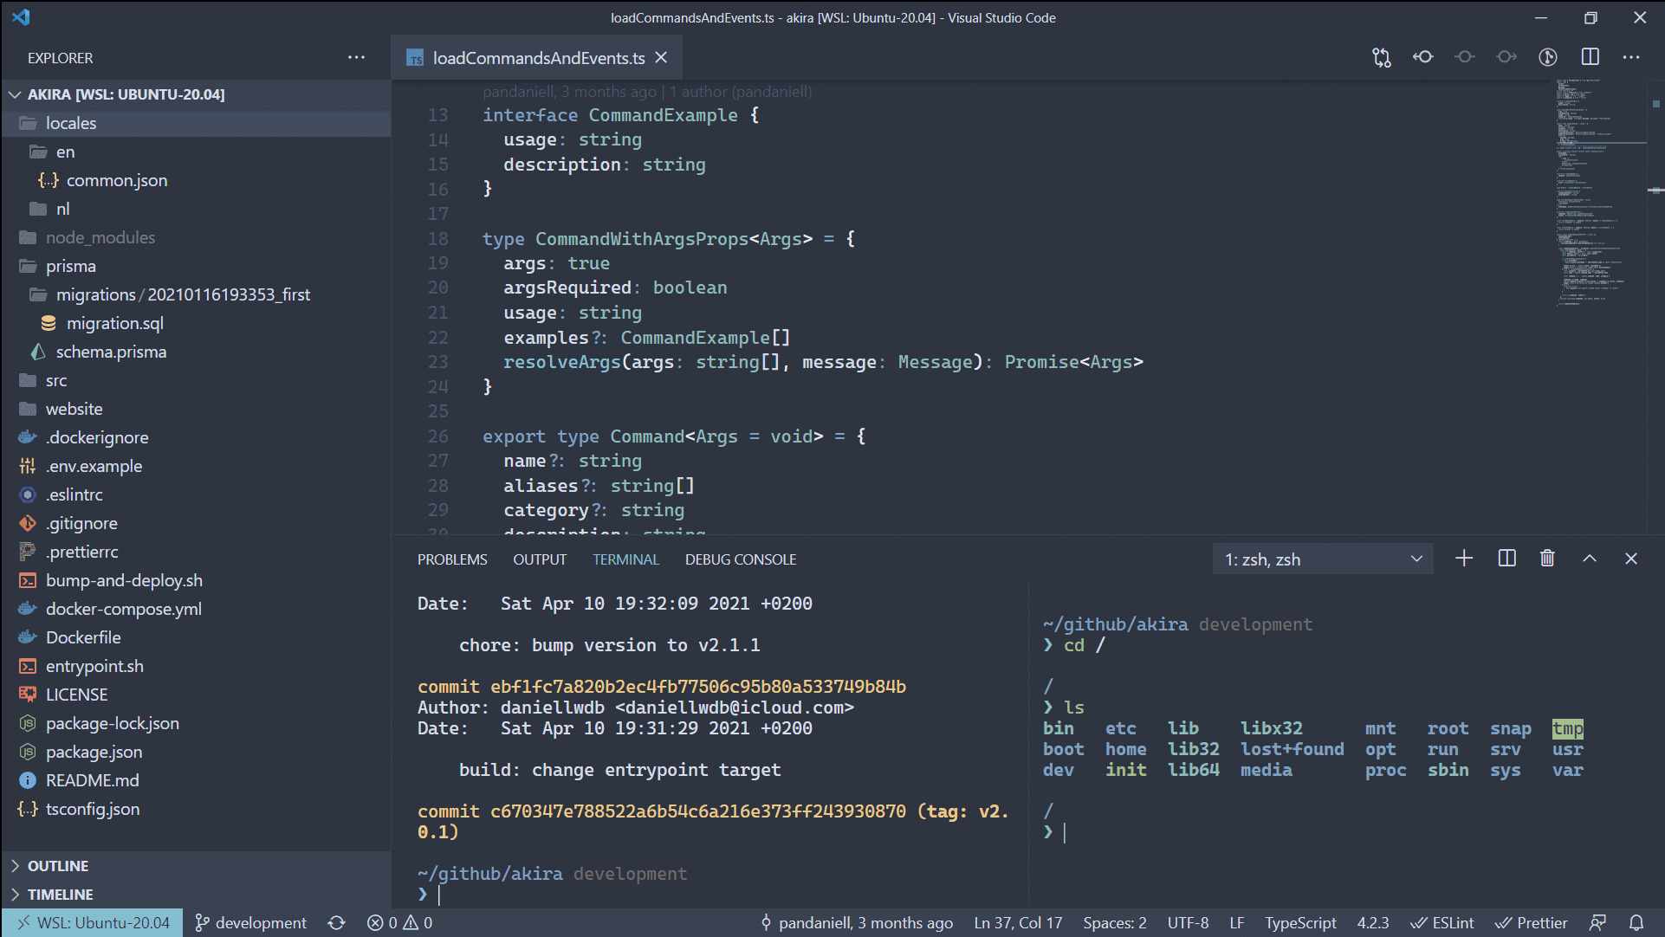The image size is (1665, 937).
Task: Open .gitignore file
Action: [196, 523]
